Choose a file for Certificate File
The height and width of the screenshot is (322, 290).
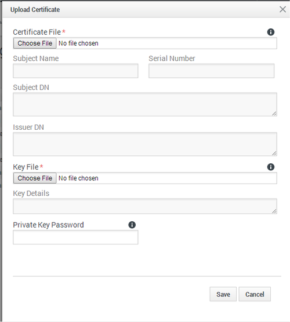coord(35,43)
